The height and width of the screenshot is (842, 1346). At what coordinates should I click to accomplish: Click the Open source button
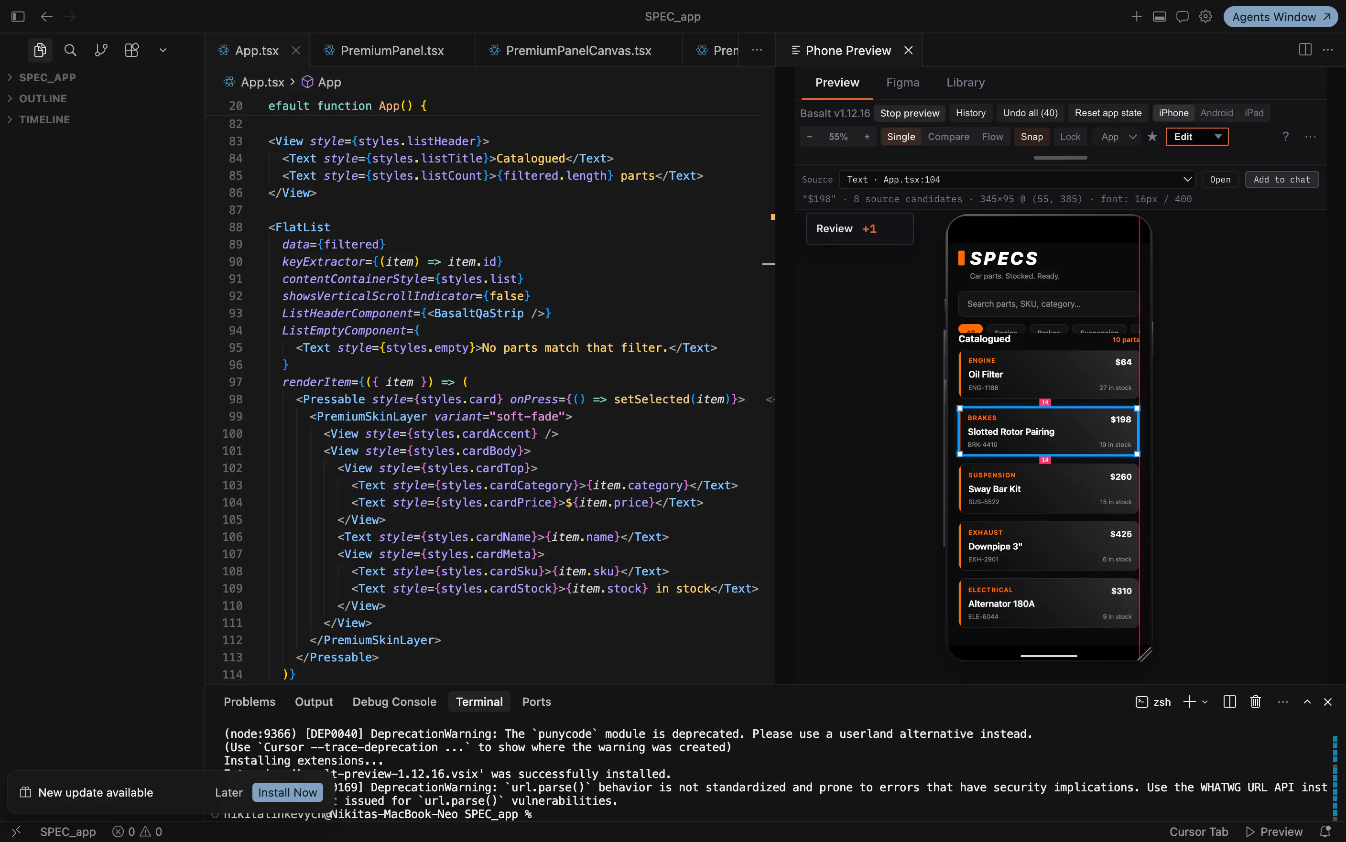(1220, 180)
